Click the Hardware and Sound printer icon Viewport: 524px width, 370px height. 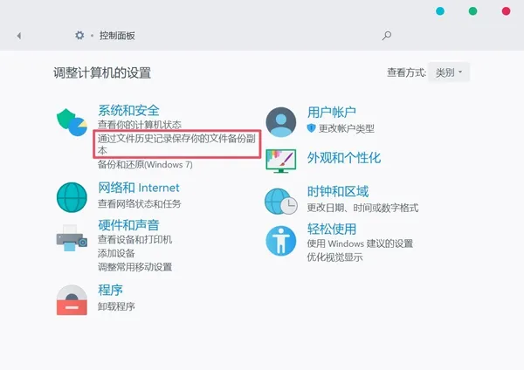[x=72, y=238]
